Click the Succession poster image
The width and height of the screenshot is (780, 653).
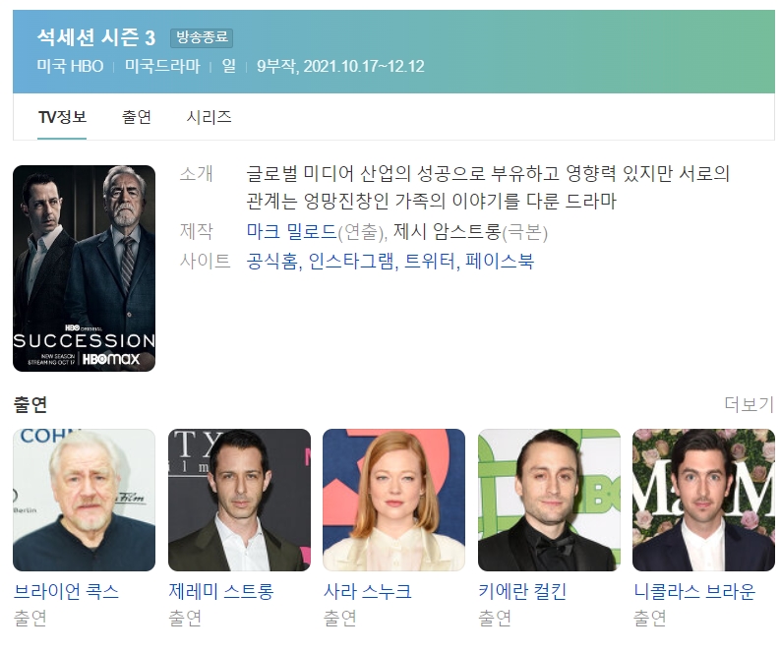[x=84, y=268]
